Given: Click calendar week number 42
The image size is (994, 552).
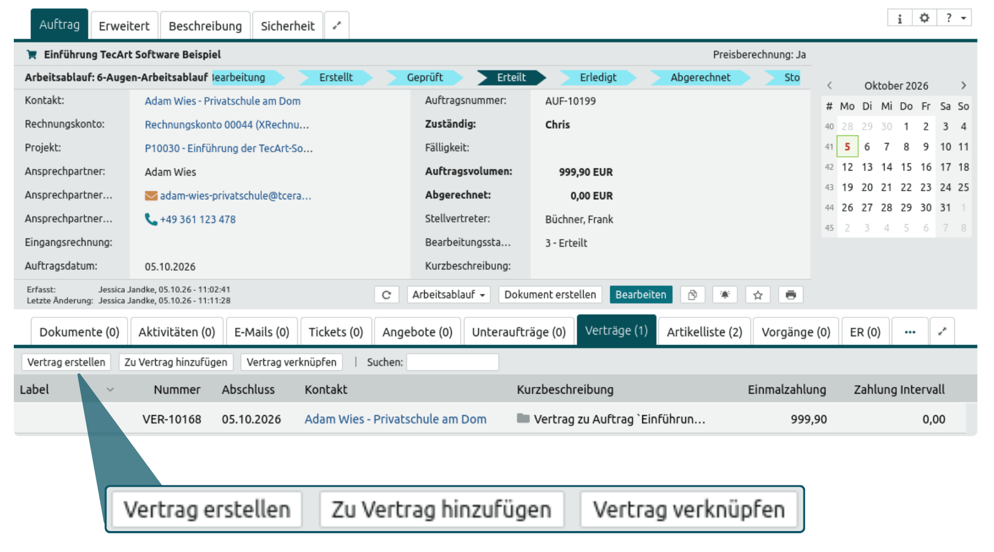Looking at the screenshot, I should 829,167.
